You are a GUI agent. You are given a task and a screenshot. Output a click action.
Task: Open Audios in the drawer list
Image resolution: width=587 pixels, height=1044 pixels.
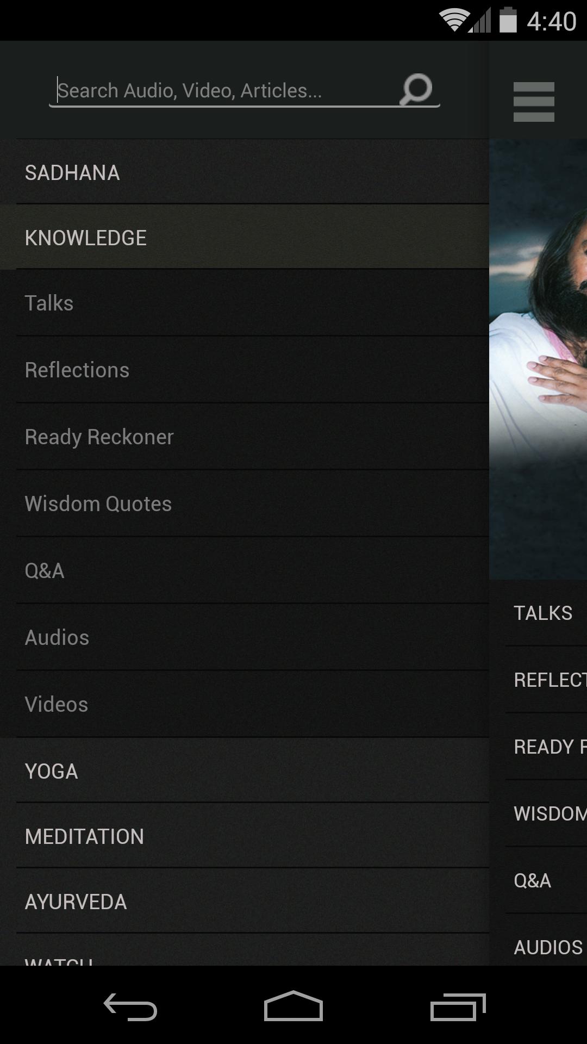click(245, 637)
